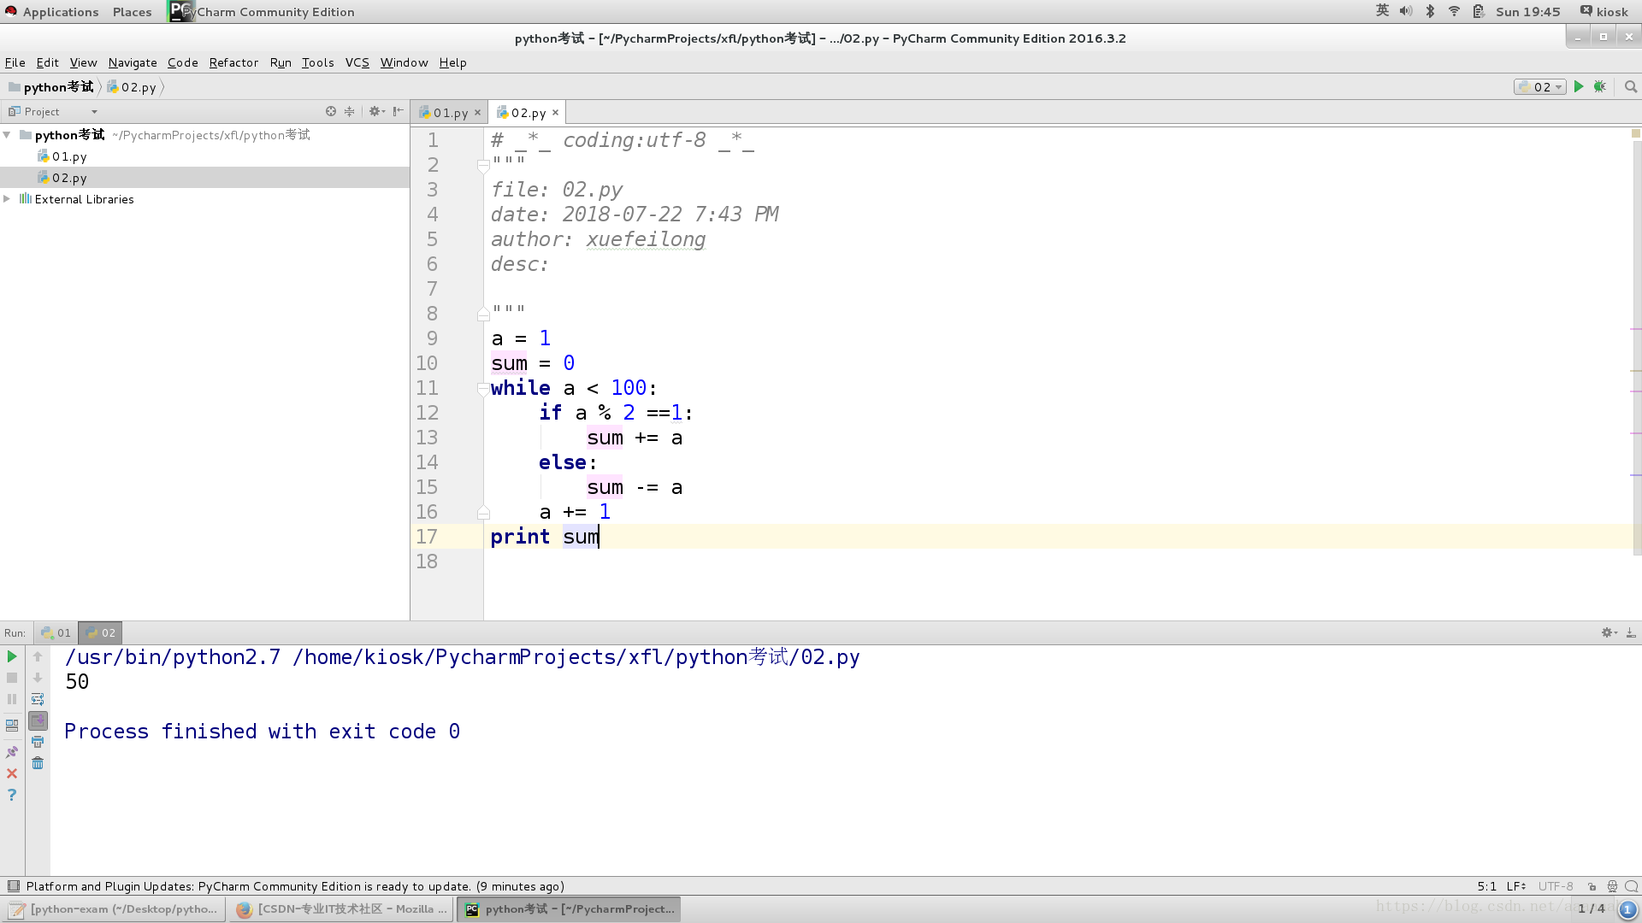
Task: Close the 02.py editor tab
Action: [556, 112]
